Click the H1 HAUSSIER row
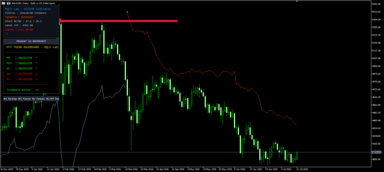 point(22,68)
